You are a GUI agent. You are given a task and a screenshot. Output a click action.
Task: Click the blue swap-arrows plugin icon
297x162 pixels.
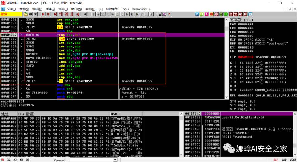(197, 14)
